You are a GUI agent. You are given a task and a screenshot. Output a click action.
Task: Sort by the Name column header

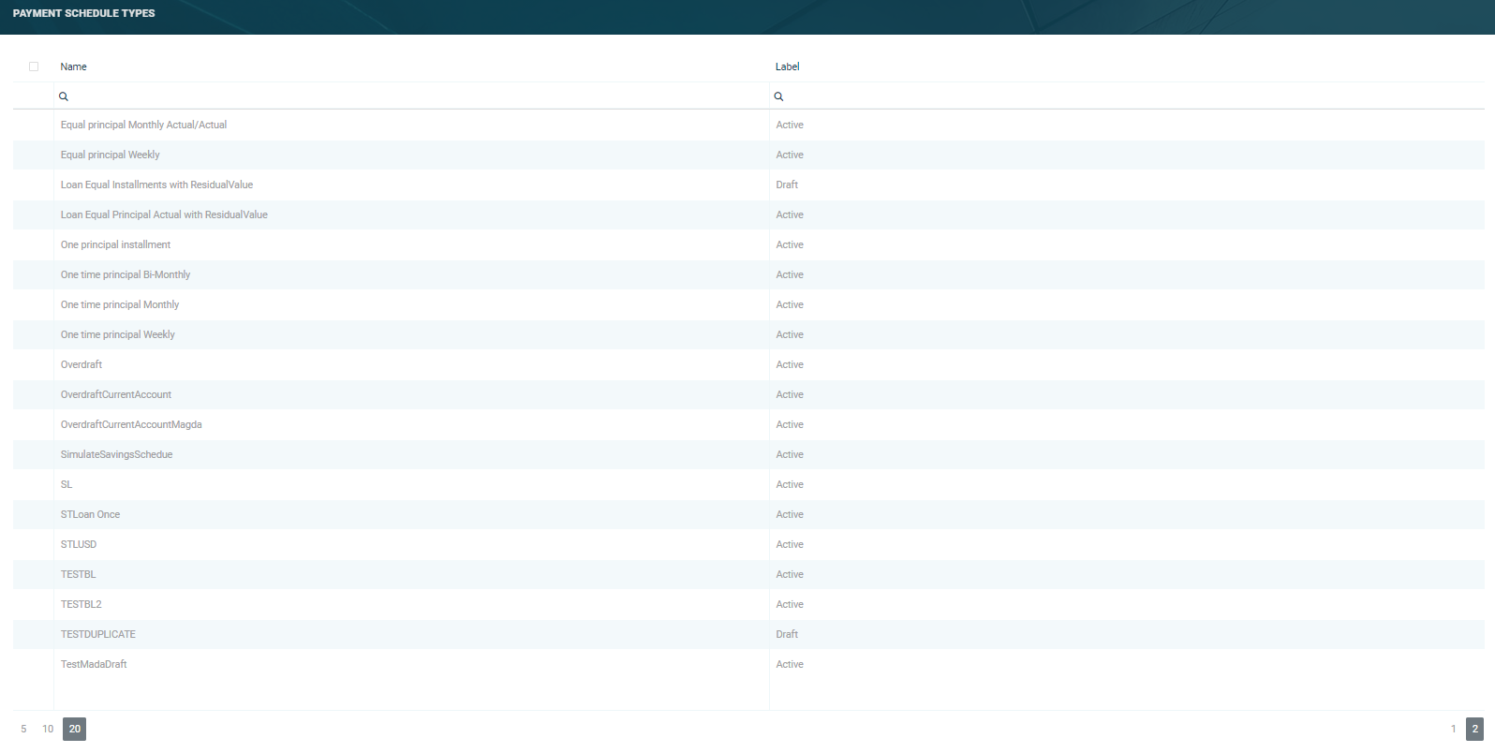coord(74,66)
